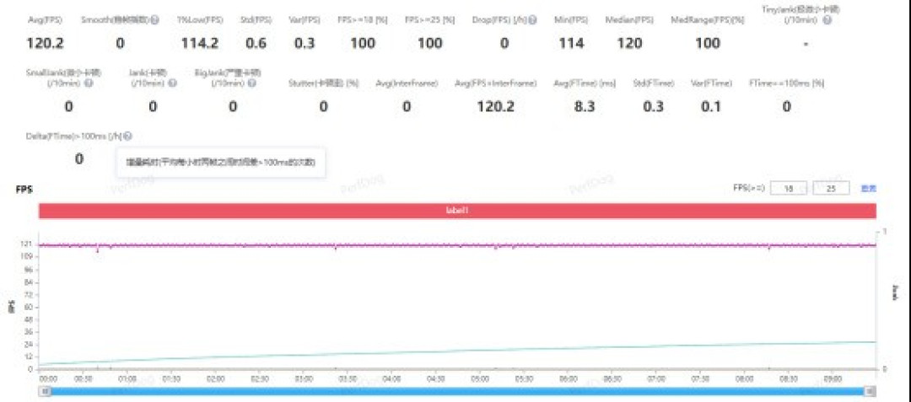Click the blue timeline range scrollbar
This screenshot has width=911, height=402.
coord(458,391)
